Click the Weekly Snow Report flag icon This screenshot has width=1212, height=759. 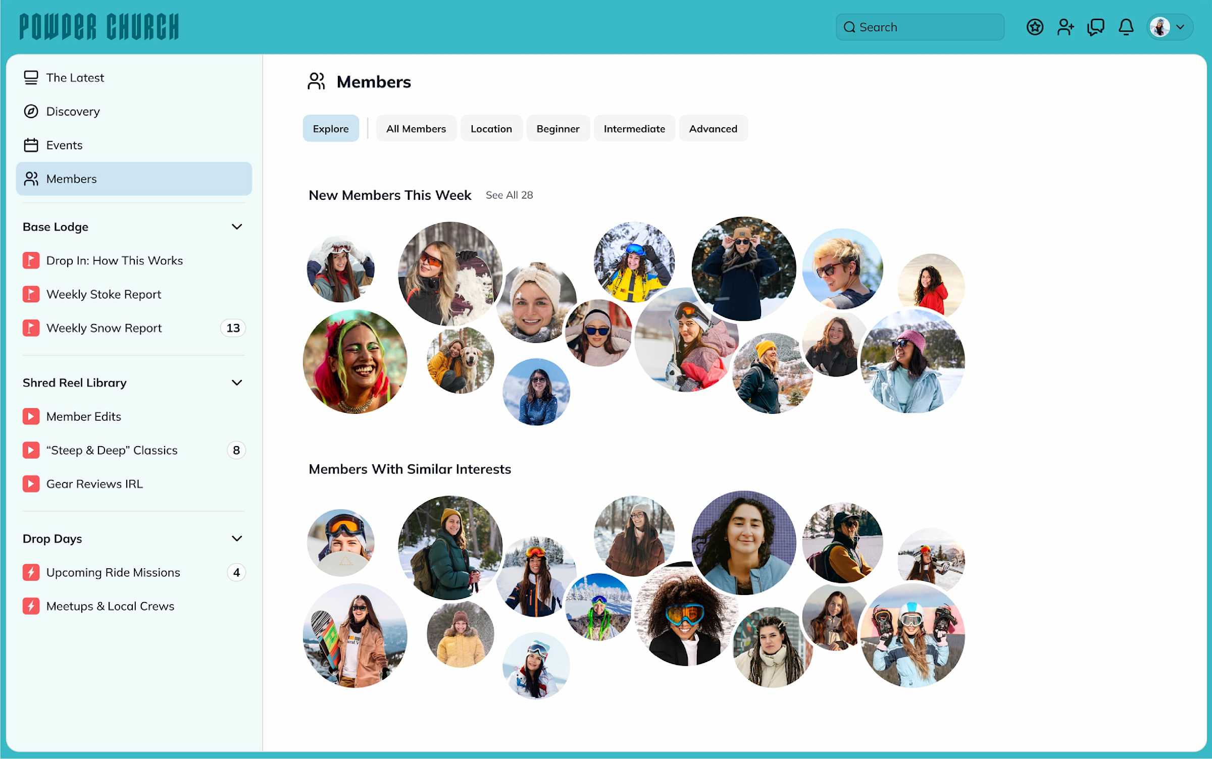(x=31, y=328)
